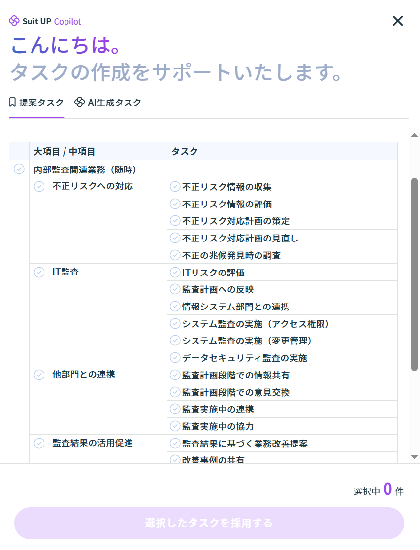Toggle the 不正リスクへの対応 category check
The width and height of the screenshot is (420, 550).
click(39, 187)
